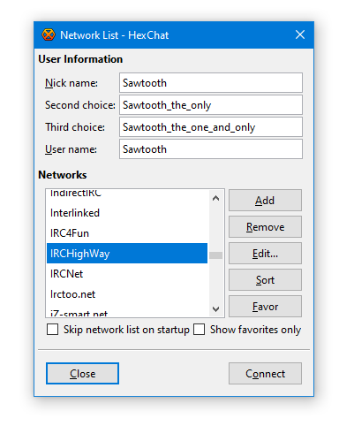The height and width of the screenshot is (426, 354).
Task: Focus the Third choice nickname field
Action: (211, 127)
